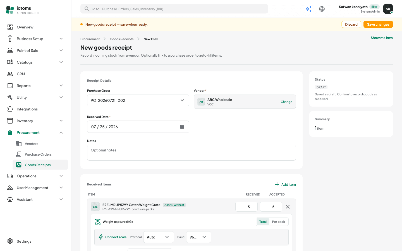Expand the Inventory section
402x251 pixels.
(35, 121)
